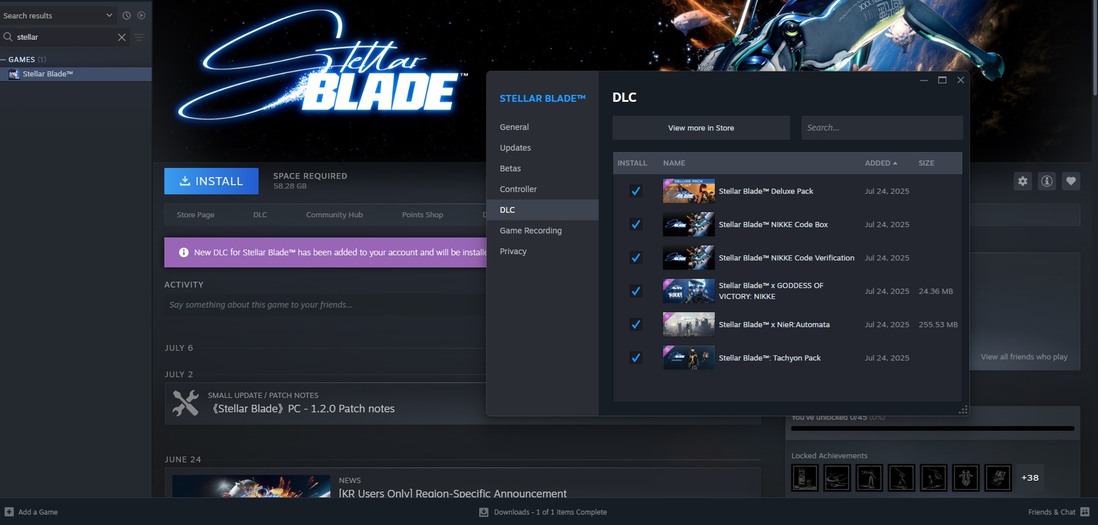
Task: Go to Store Page tab
Action: point(195,215)
